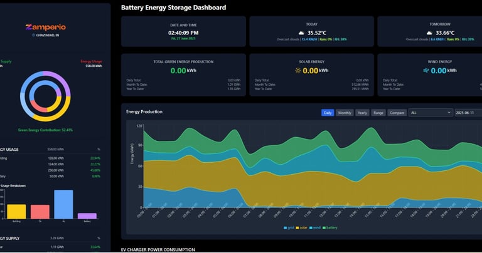Viewport: 482px width, 253px height.
Task: Click the 50.00 kWh usage value
Action: click(x=56, y=177)
